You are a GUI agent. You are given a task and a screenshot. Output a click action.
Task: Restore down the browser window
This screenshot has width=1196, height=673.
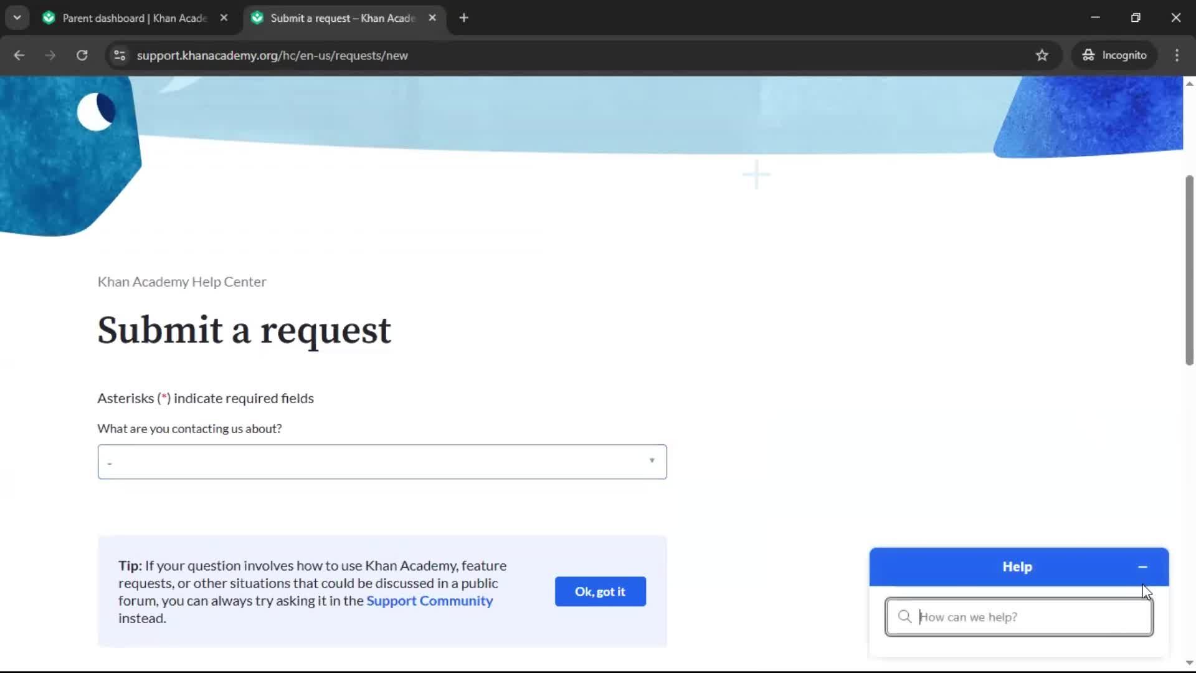click(1136, 17)
